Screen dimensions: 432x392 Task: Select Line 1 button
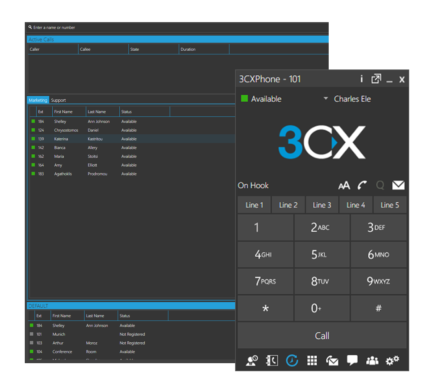(254, 205)
